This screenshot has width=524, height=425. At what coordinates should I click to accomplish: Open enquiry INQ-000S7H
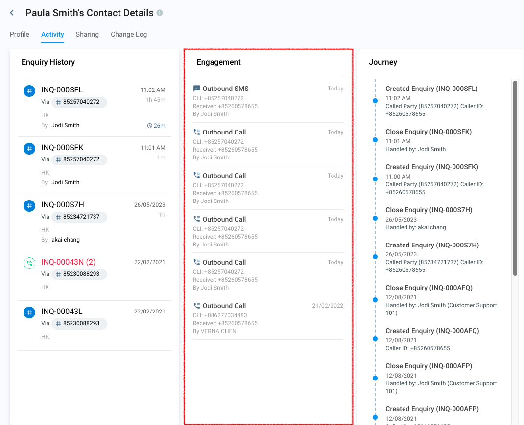point(63,204)
